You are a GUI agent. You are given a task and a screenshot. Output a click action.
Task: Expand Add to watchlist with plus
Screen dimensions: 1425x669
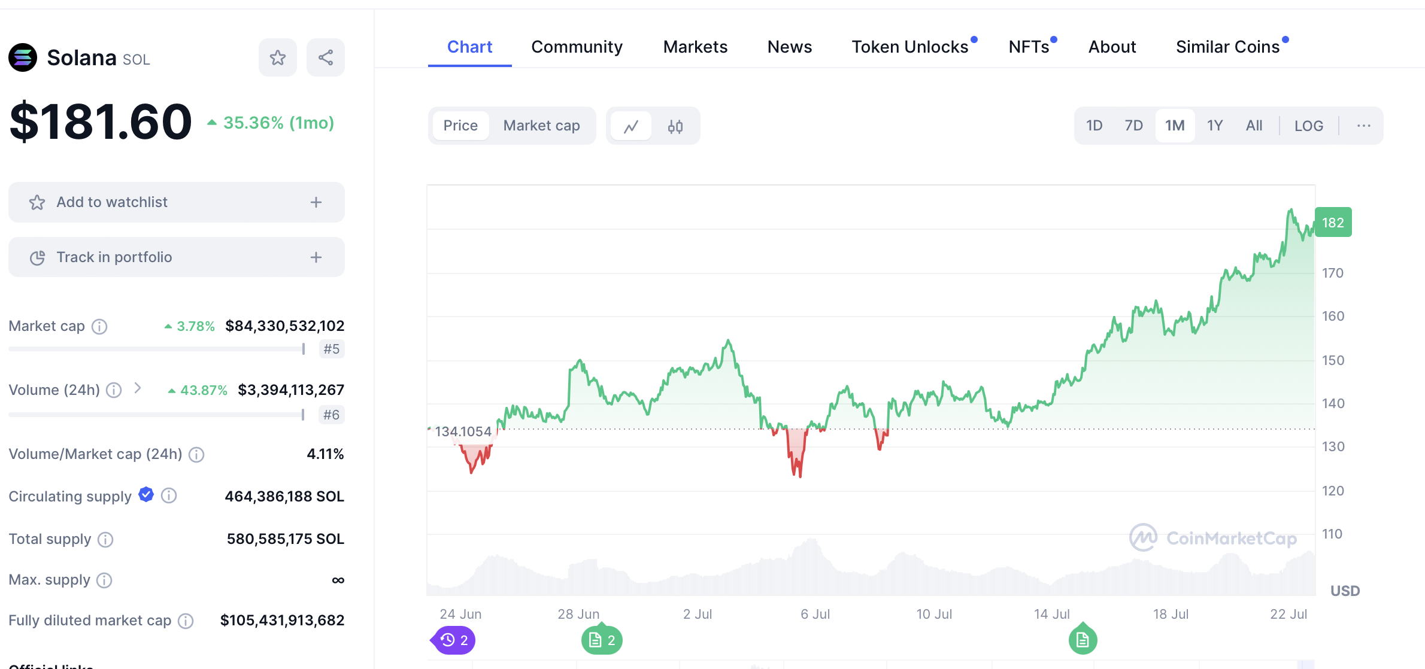pos(316,202)
